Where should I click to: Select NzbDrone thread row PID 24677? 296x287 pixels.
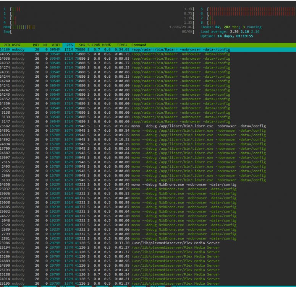pyautogui.click(x=148, y=216)
